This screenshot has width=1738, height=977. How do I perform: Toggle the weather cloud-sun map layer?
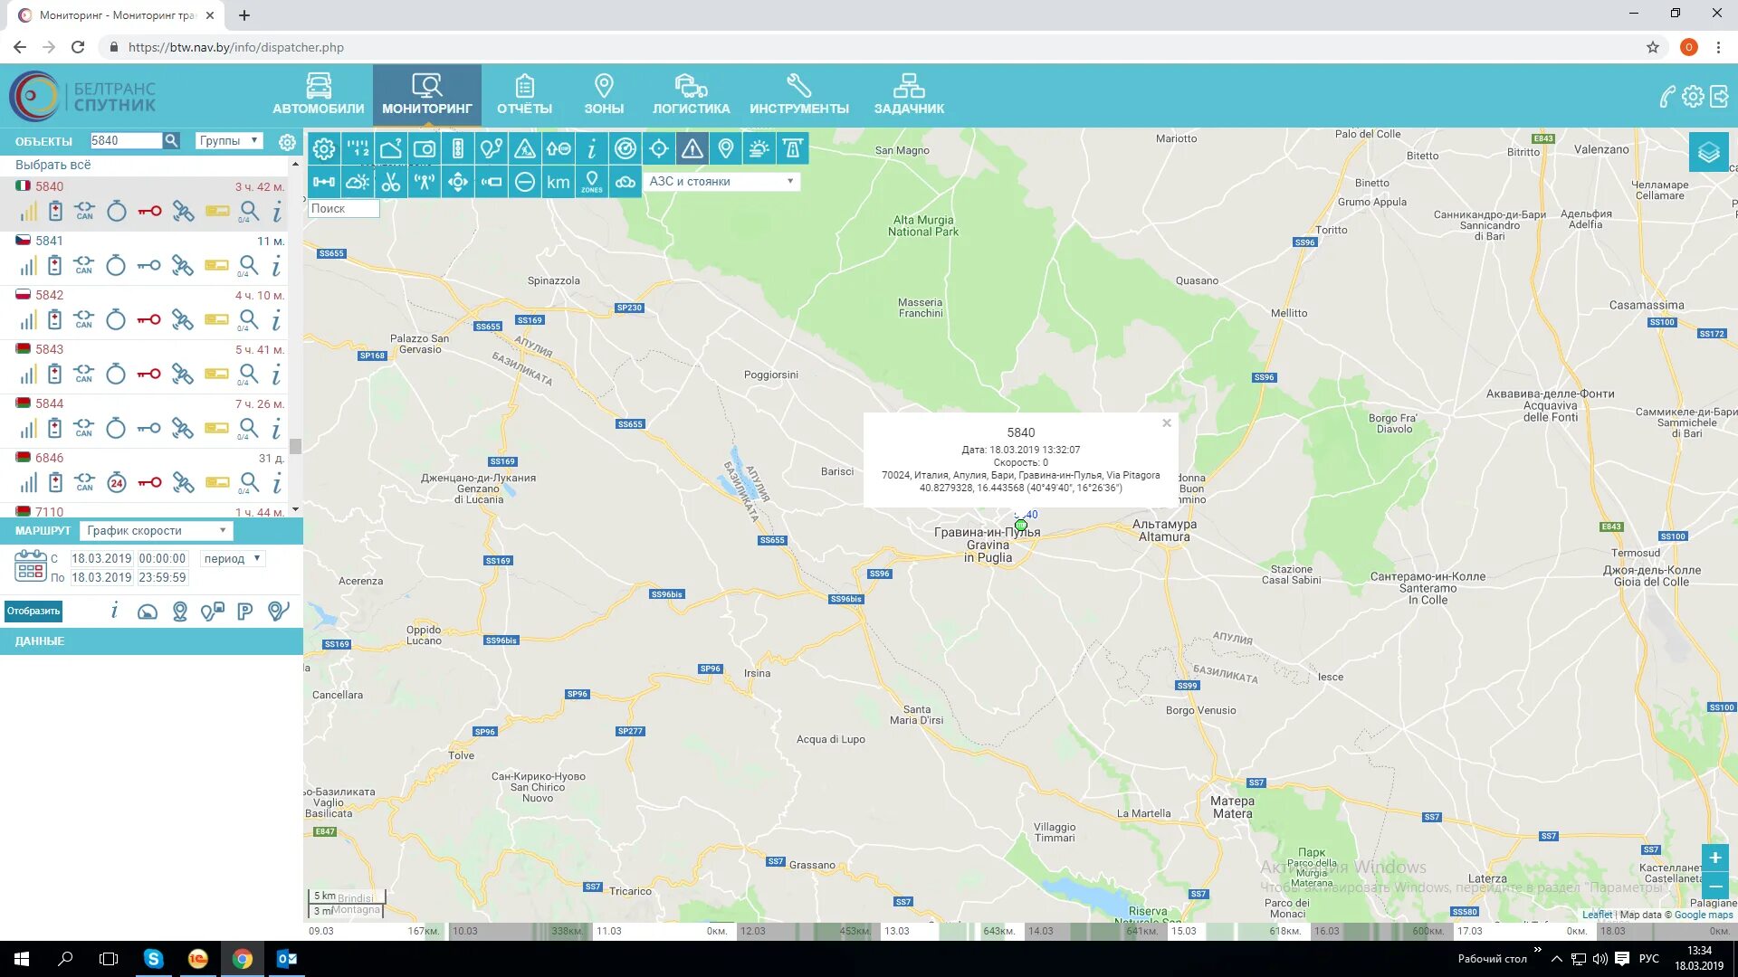(x=358, y=182)
